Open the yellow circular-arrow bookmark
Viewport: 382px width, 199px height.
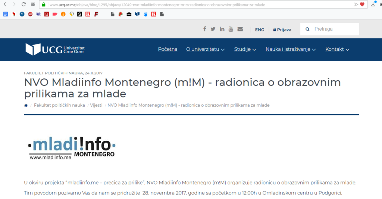[71, 14]
